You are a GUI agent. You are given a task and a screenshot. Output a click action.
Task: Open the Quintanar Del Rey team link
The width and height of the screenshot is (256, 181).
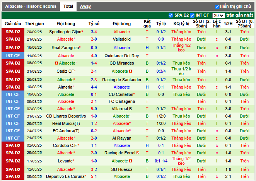(122, 56)
